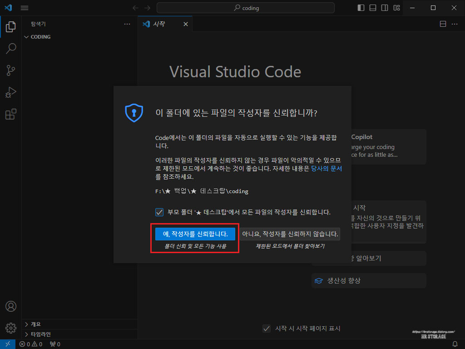Toggle '시작 시 시작 페이지 표시' checkbox

267,329
